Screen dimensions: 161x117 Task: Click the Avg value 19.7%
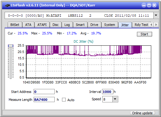tap(96, 33)
